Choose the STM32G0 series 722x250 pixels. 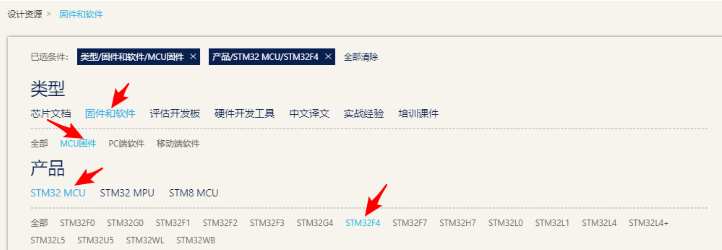(125, 223)
